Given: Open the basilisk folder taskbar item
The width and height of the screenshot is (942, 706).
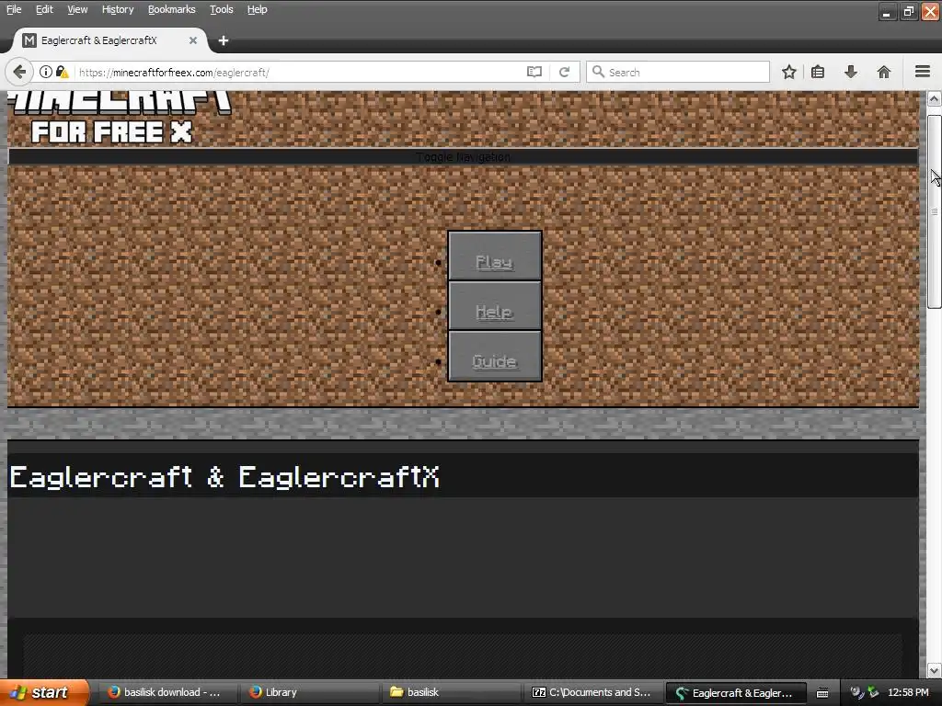Looking at the screenshot, I should (451, 692).
